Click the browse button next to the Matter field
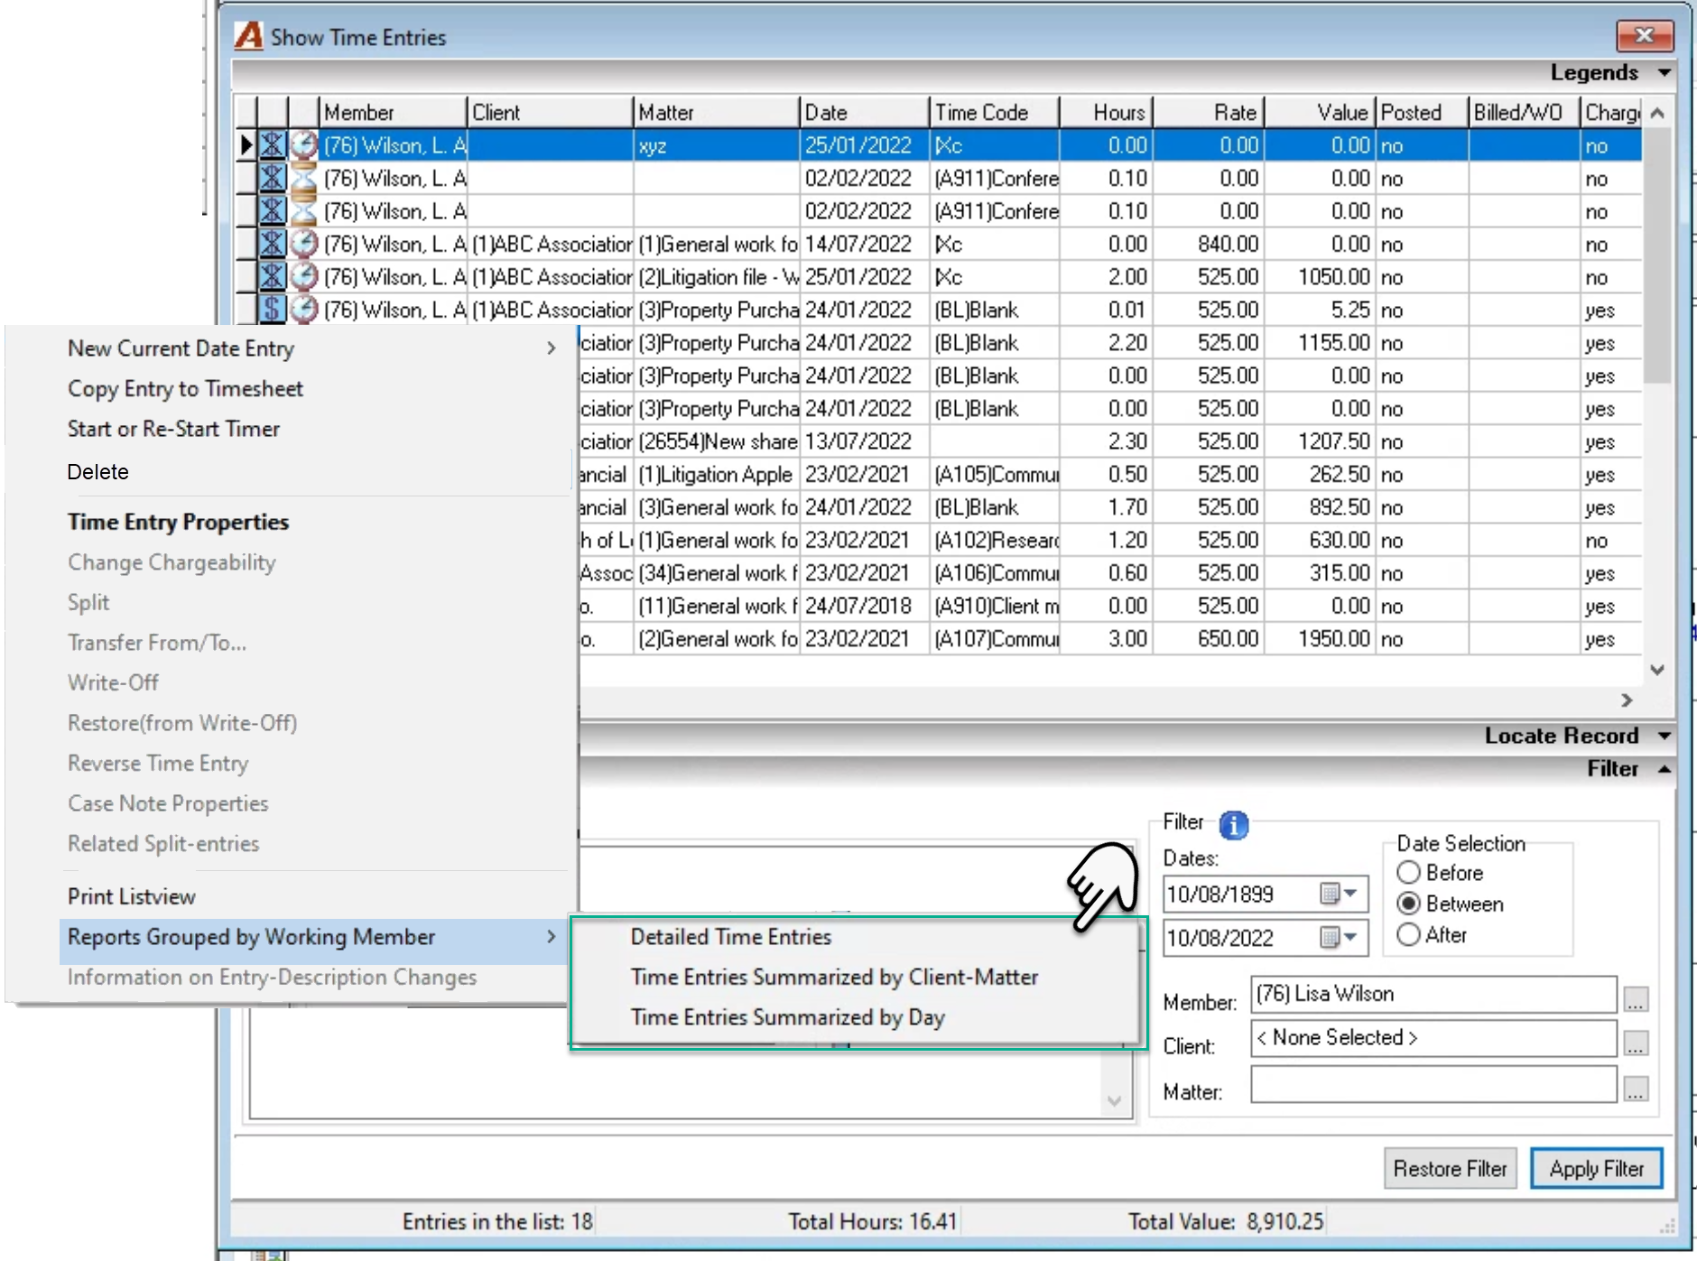The image size is (1697, 1261). tap(1636, 1089)
